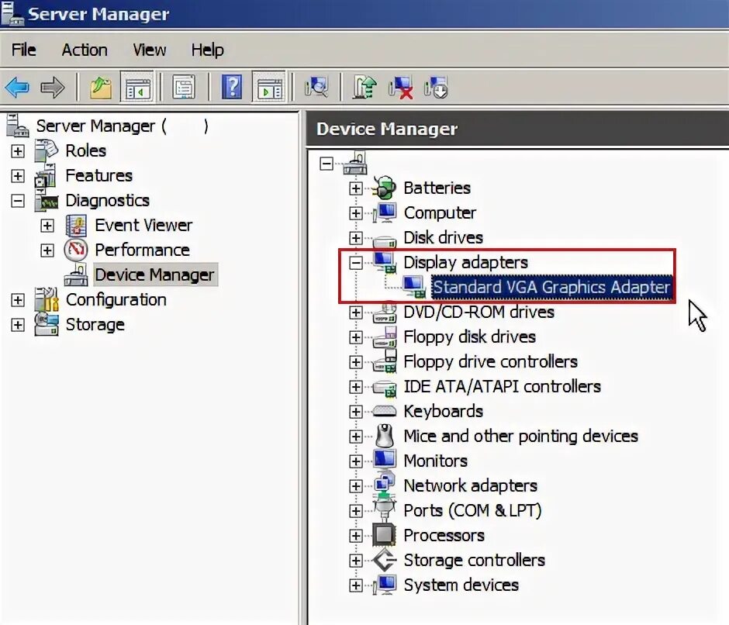Expand the Batteries category
Viewport: 729px width, 625px height.
coord(356,188)
